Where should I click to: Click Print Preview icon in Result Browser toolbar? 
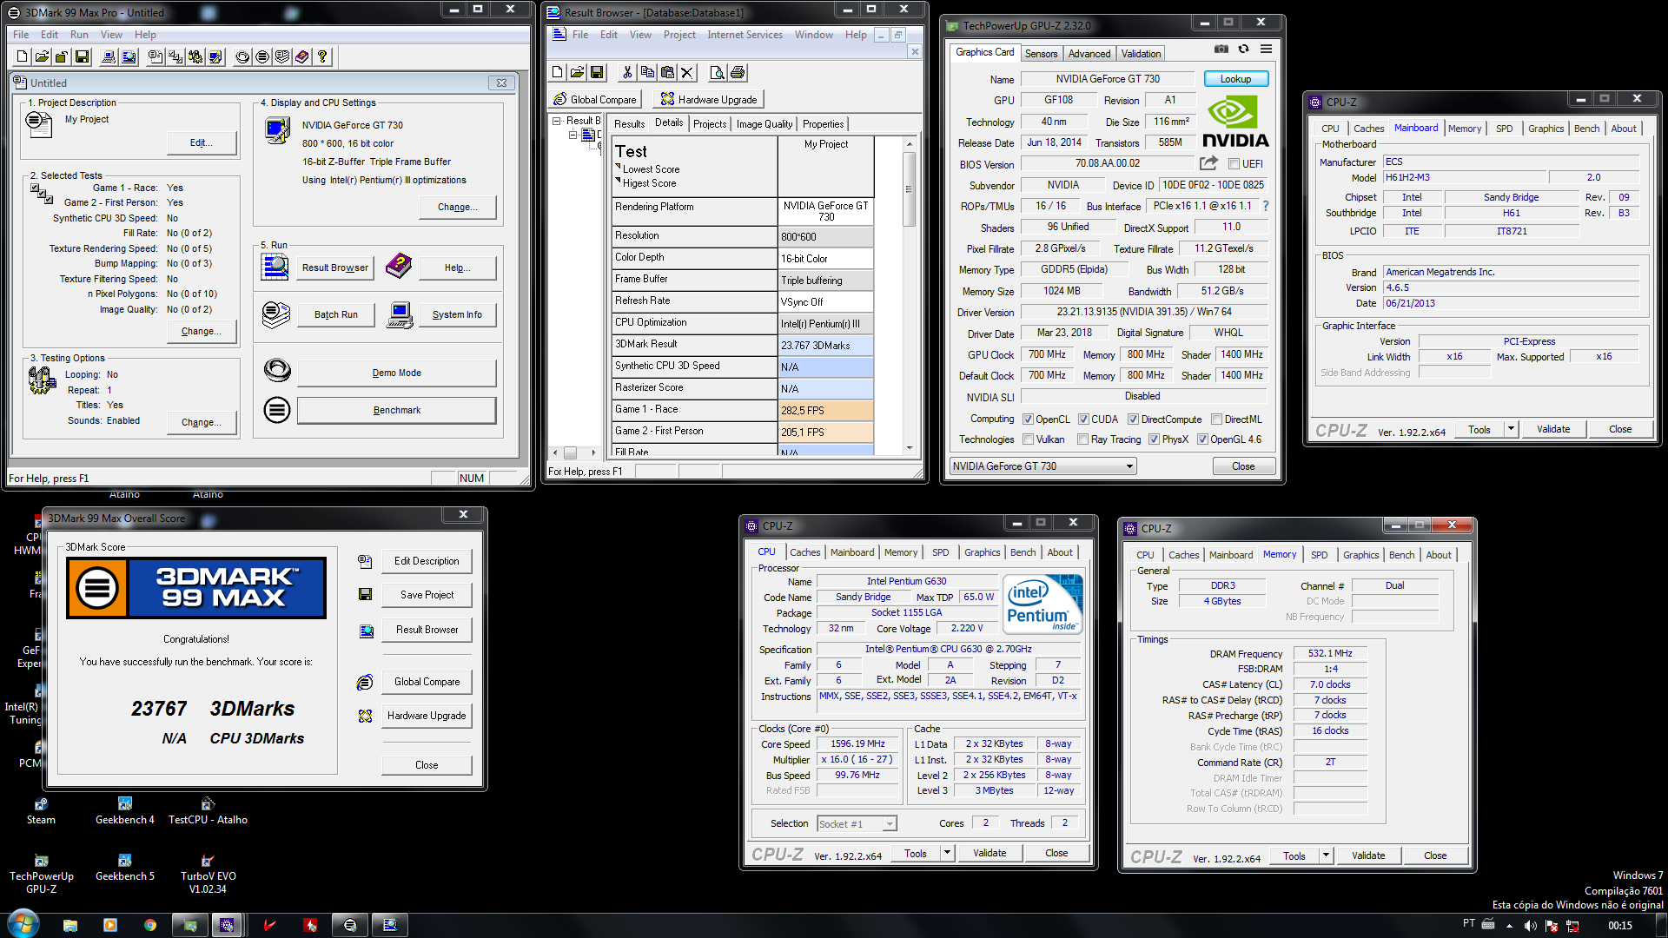pyautogui.click(x=717, y=73)
